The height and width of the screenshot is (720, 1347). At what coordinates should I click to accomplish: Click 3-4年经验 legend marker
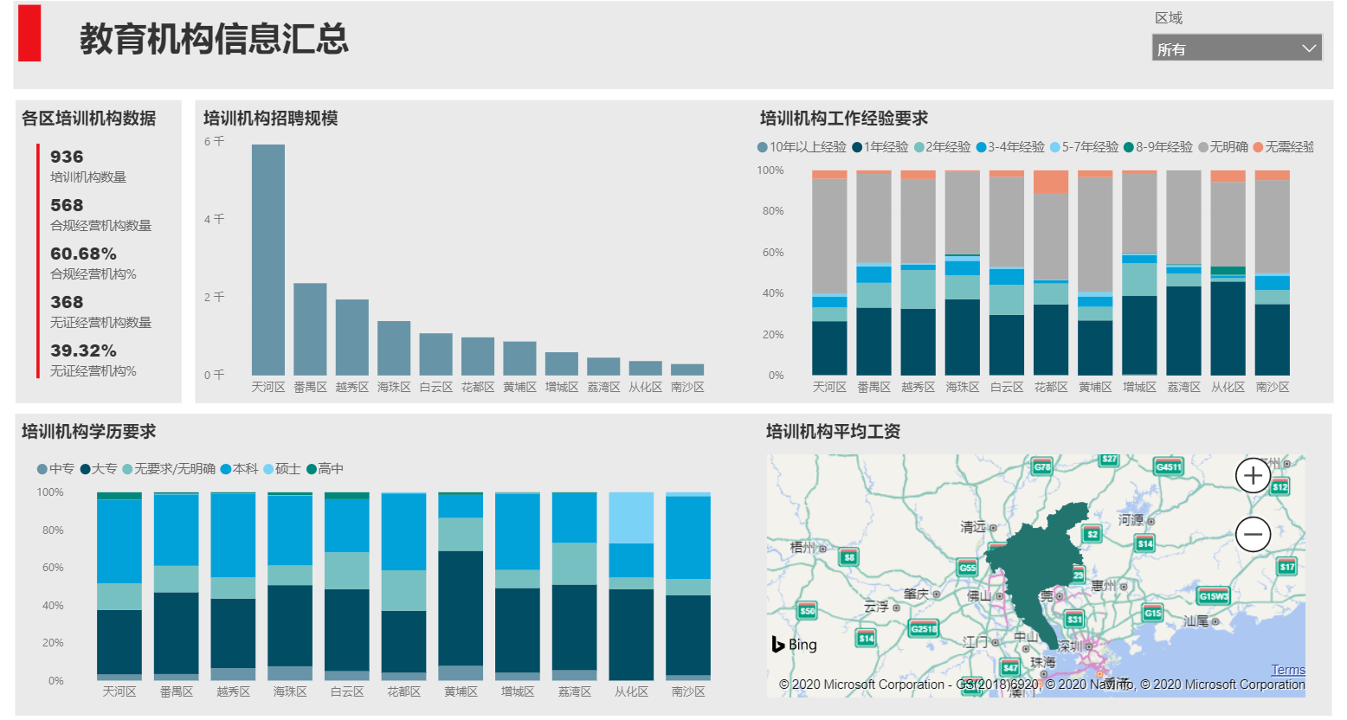[982, 147]
